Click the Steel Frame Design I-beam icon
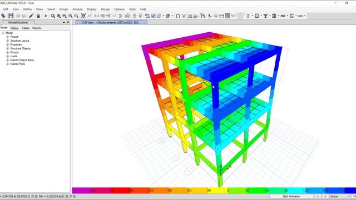 [248, 16]
